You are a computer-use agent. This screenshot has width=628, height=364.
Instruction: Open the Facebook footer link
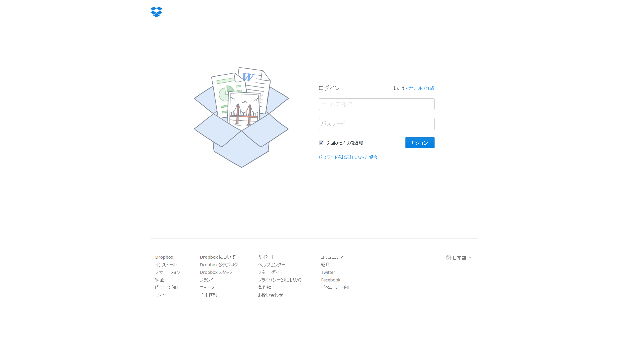(x=331, y=280)
